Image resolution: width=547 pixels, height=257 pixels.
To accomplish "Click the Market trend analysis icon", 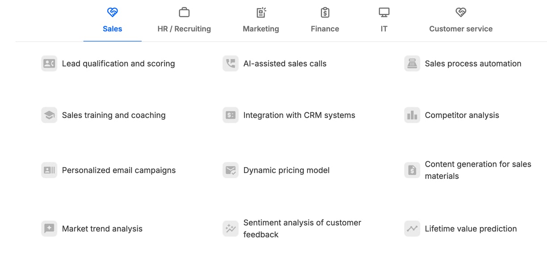I will point(49,228).
